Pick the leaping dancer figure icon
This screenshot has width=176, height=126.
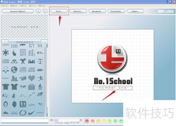40,78
